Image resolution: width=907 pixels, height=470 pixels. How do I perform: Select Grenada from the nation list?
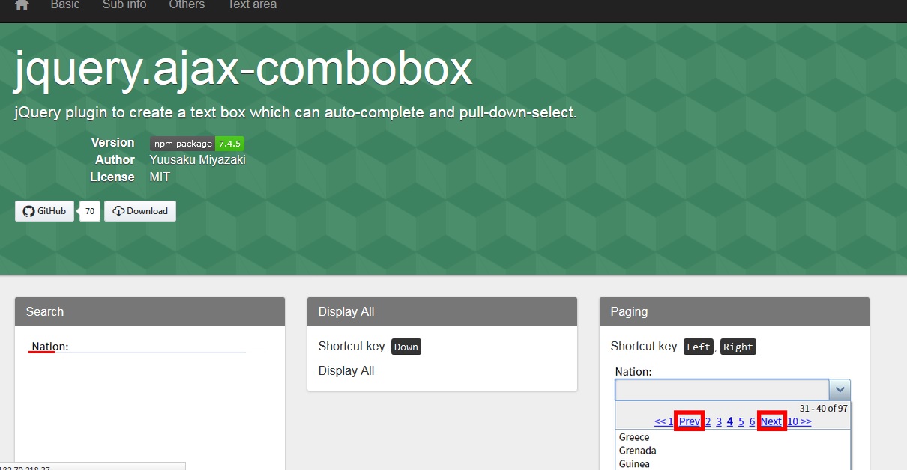pyautogui.click(x=733, y=451)
